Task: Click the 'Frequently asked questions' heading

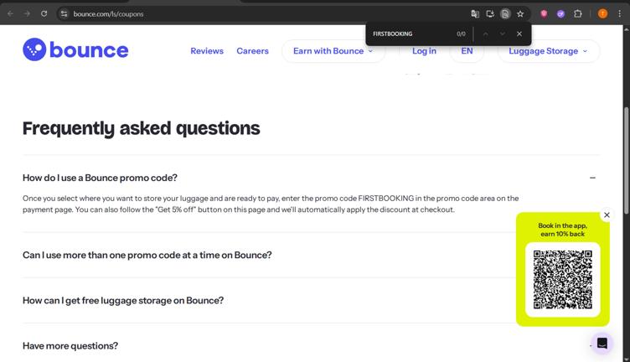Action: (141, 128)
